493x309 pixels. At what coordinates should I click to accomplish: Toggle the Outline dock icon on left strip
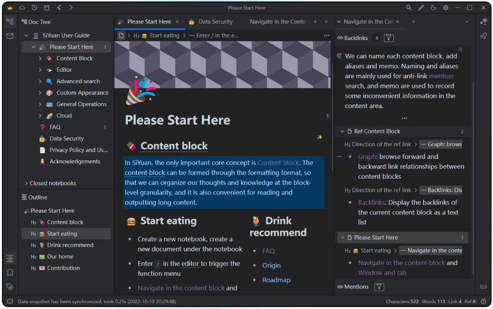[10, 258]
